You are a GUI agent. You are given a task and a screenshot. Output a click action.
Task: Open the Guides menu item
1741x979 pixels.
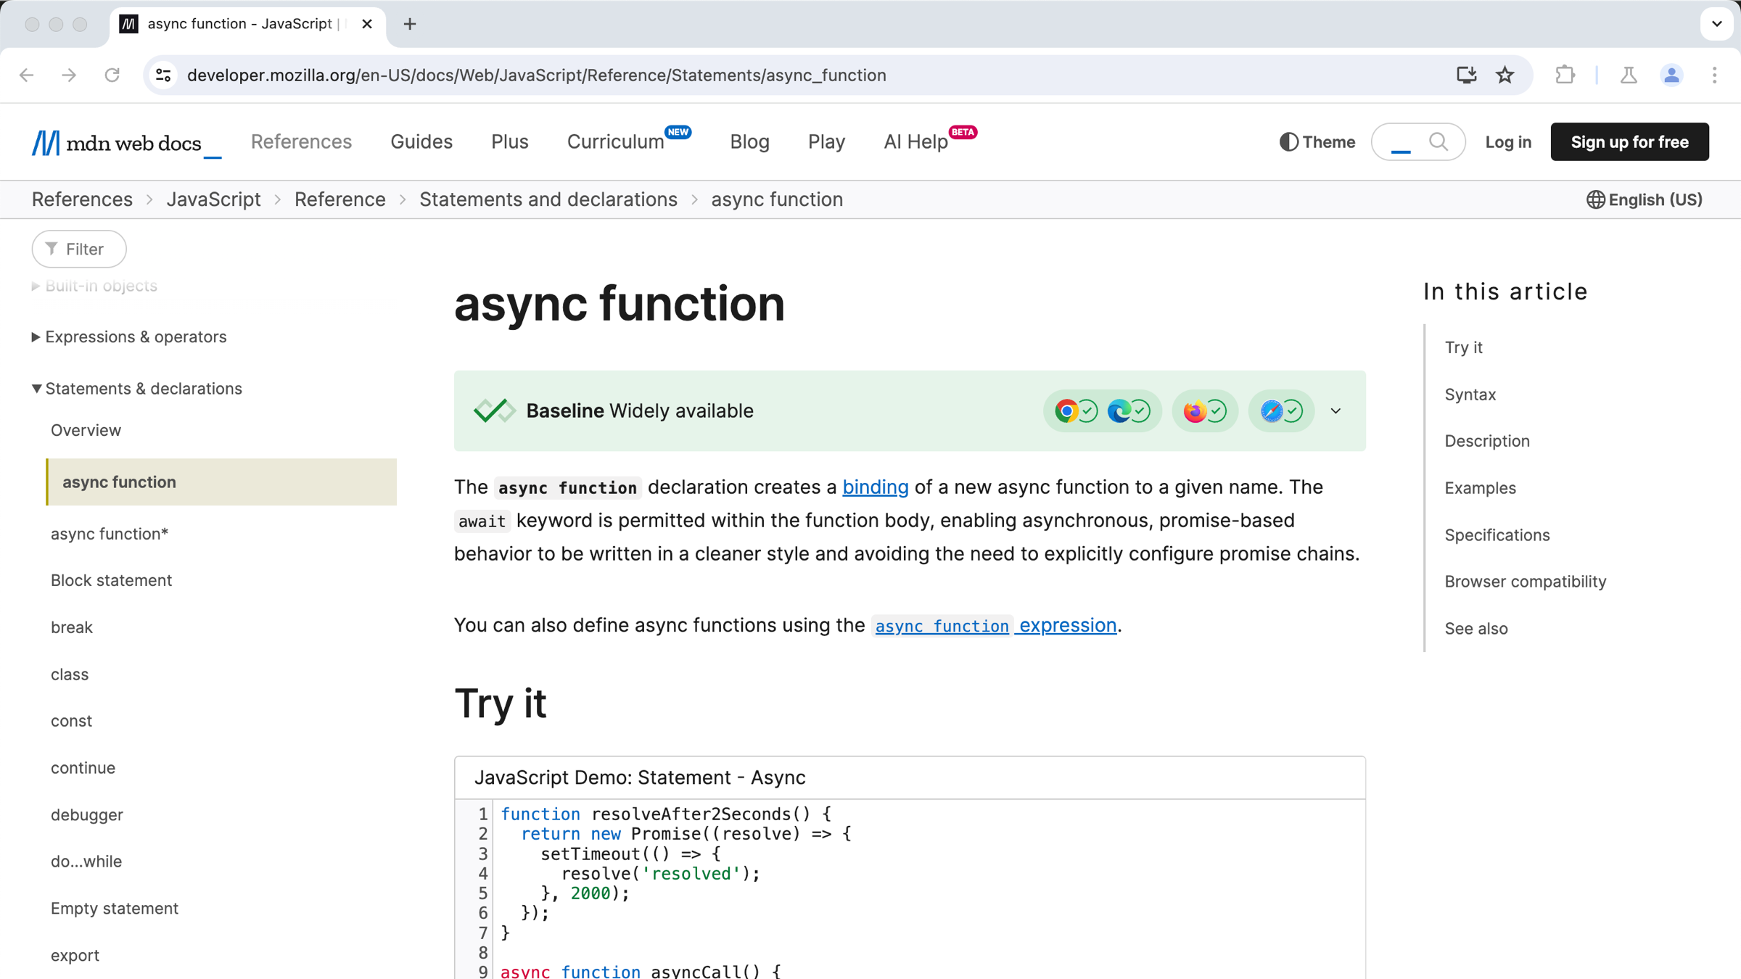[x=421, y=142]
